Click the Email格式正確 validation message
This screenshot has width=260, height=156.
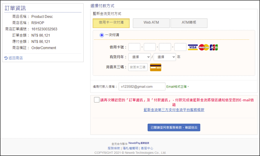point(178,87)
